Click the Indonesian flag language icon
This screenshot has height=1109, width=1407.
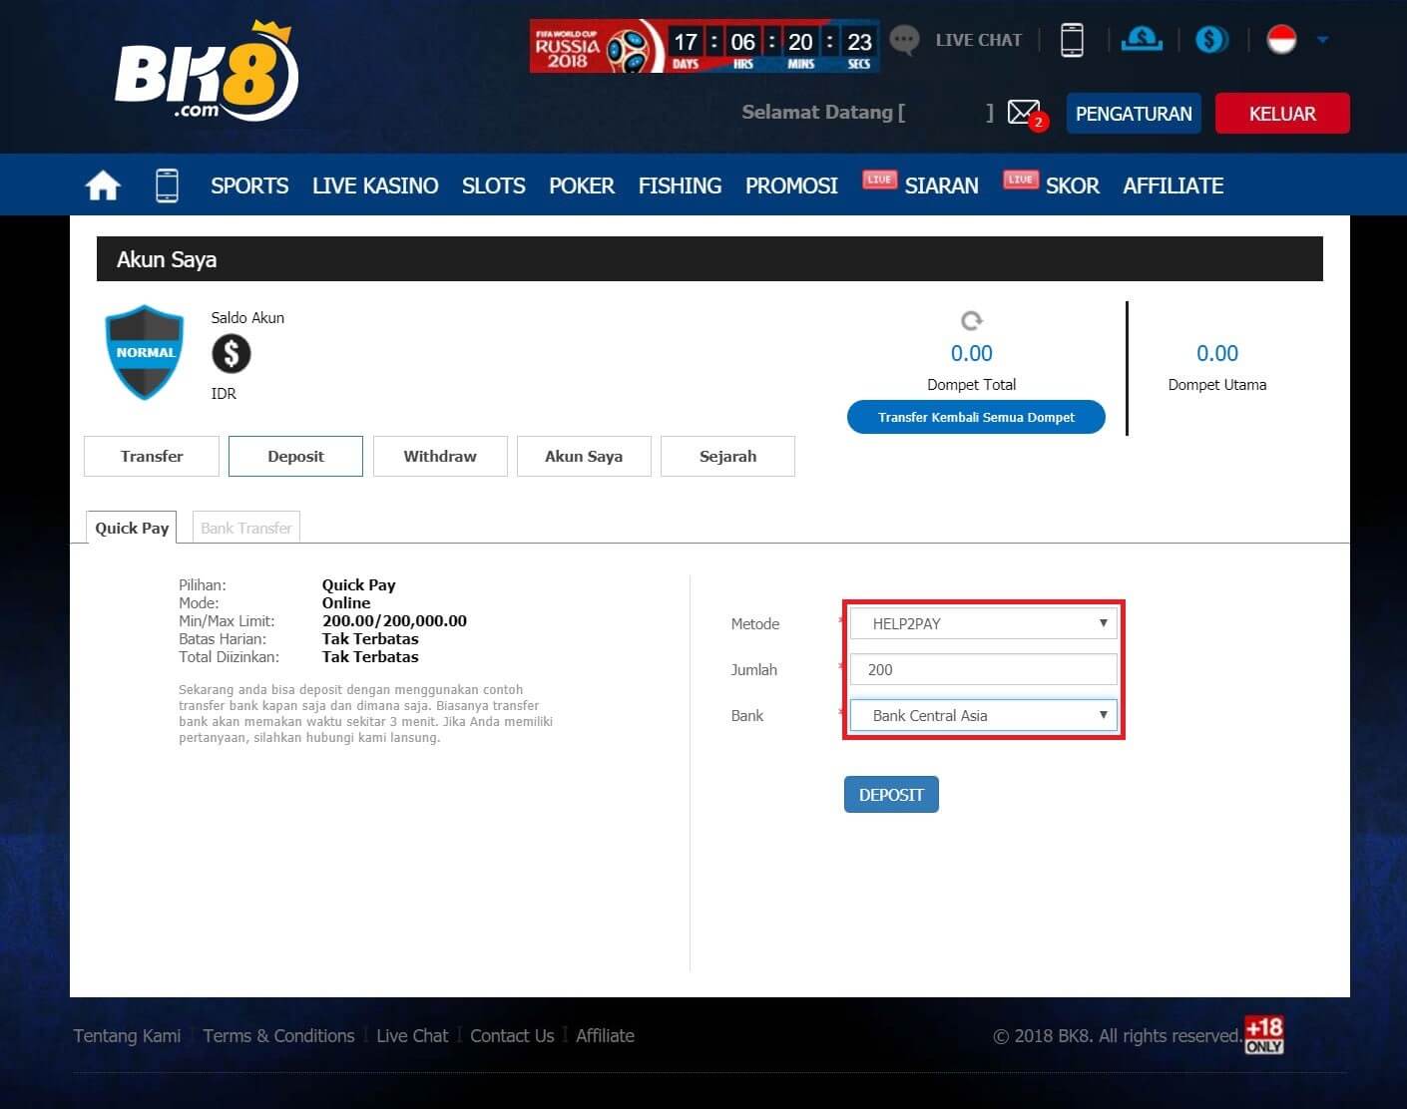pos(1282,39)
